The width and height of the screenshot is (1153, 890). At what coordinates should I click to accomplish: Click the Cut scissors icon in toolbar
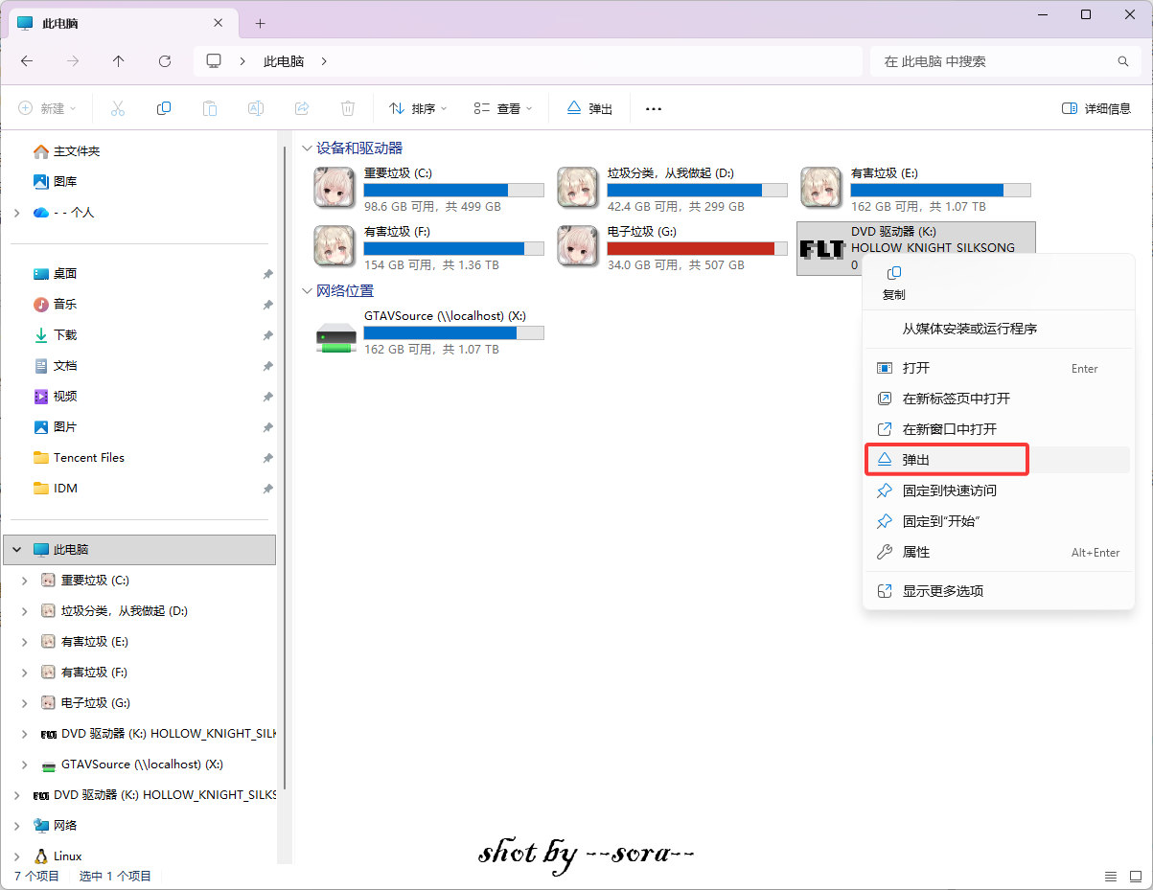[118, 108]
